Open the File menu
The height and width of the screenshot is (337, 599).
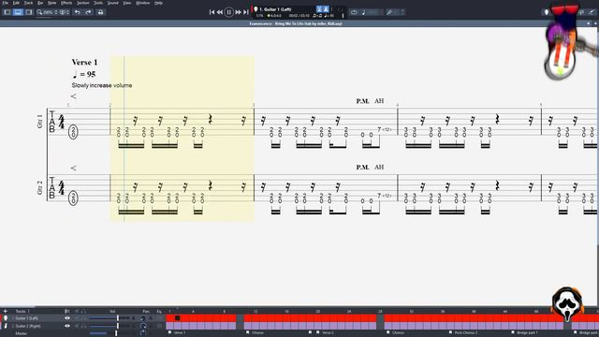coord(5,3)
